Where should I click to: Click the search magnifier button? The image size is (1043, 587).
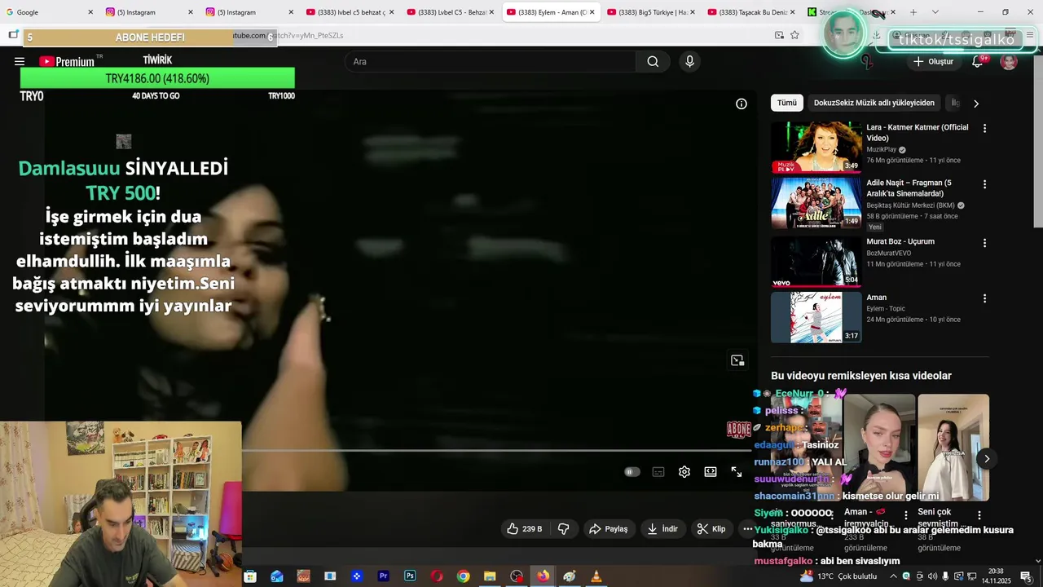(653, 61)
